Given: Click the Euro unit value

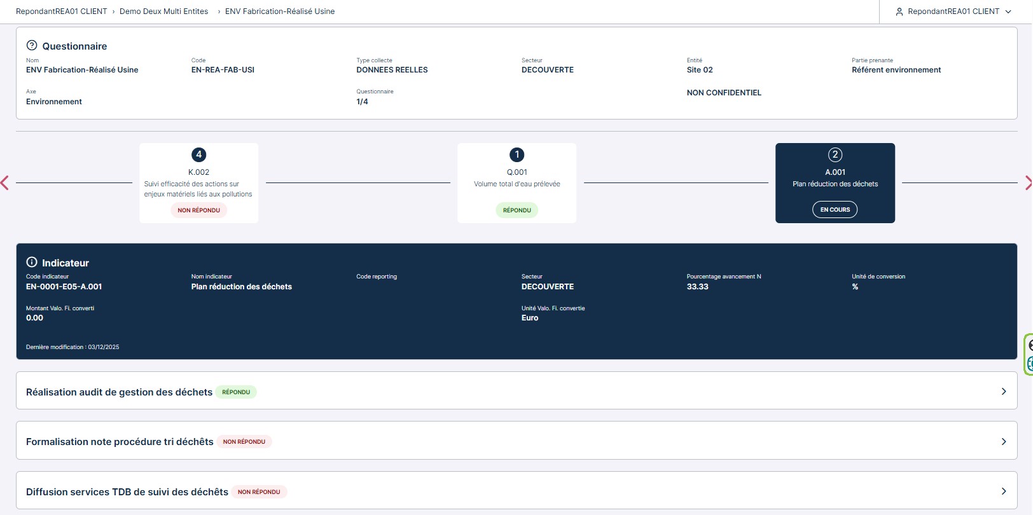Looking at the screenshot, I should coord(530,318).
